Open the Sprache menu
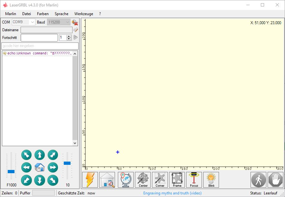 [x=61, y=14]
